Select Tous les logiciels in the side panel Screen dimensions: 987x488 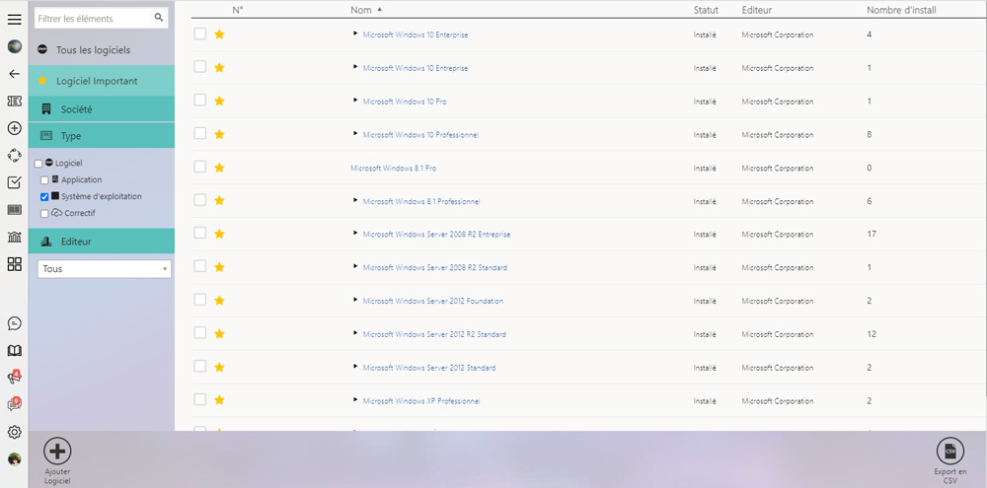[x=92, y=49]
